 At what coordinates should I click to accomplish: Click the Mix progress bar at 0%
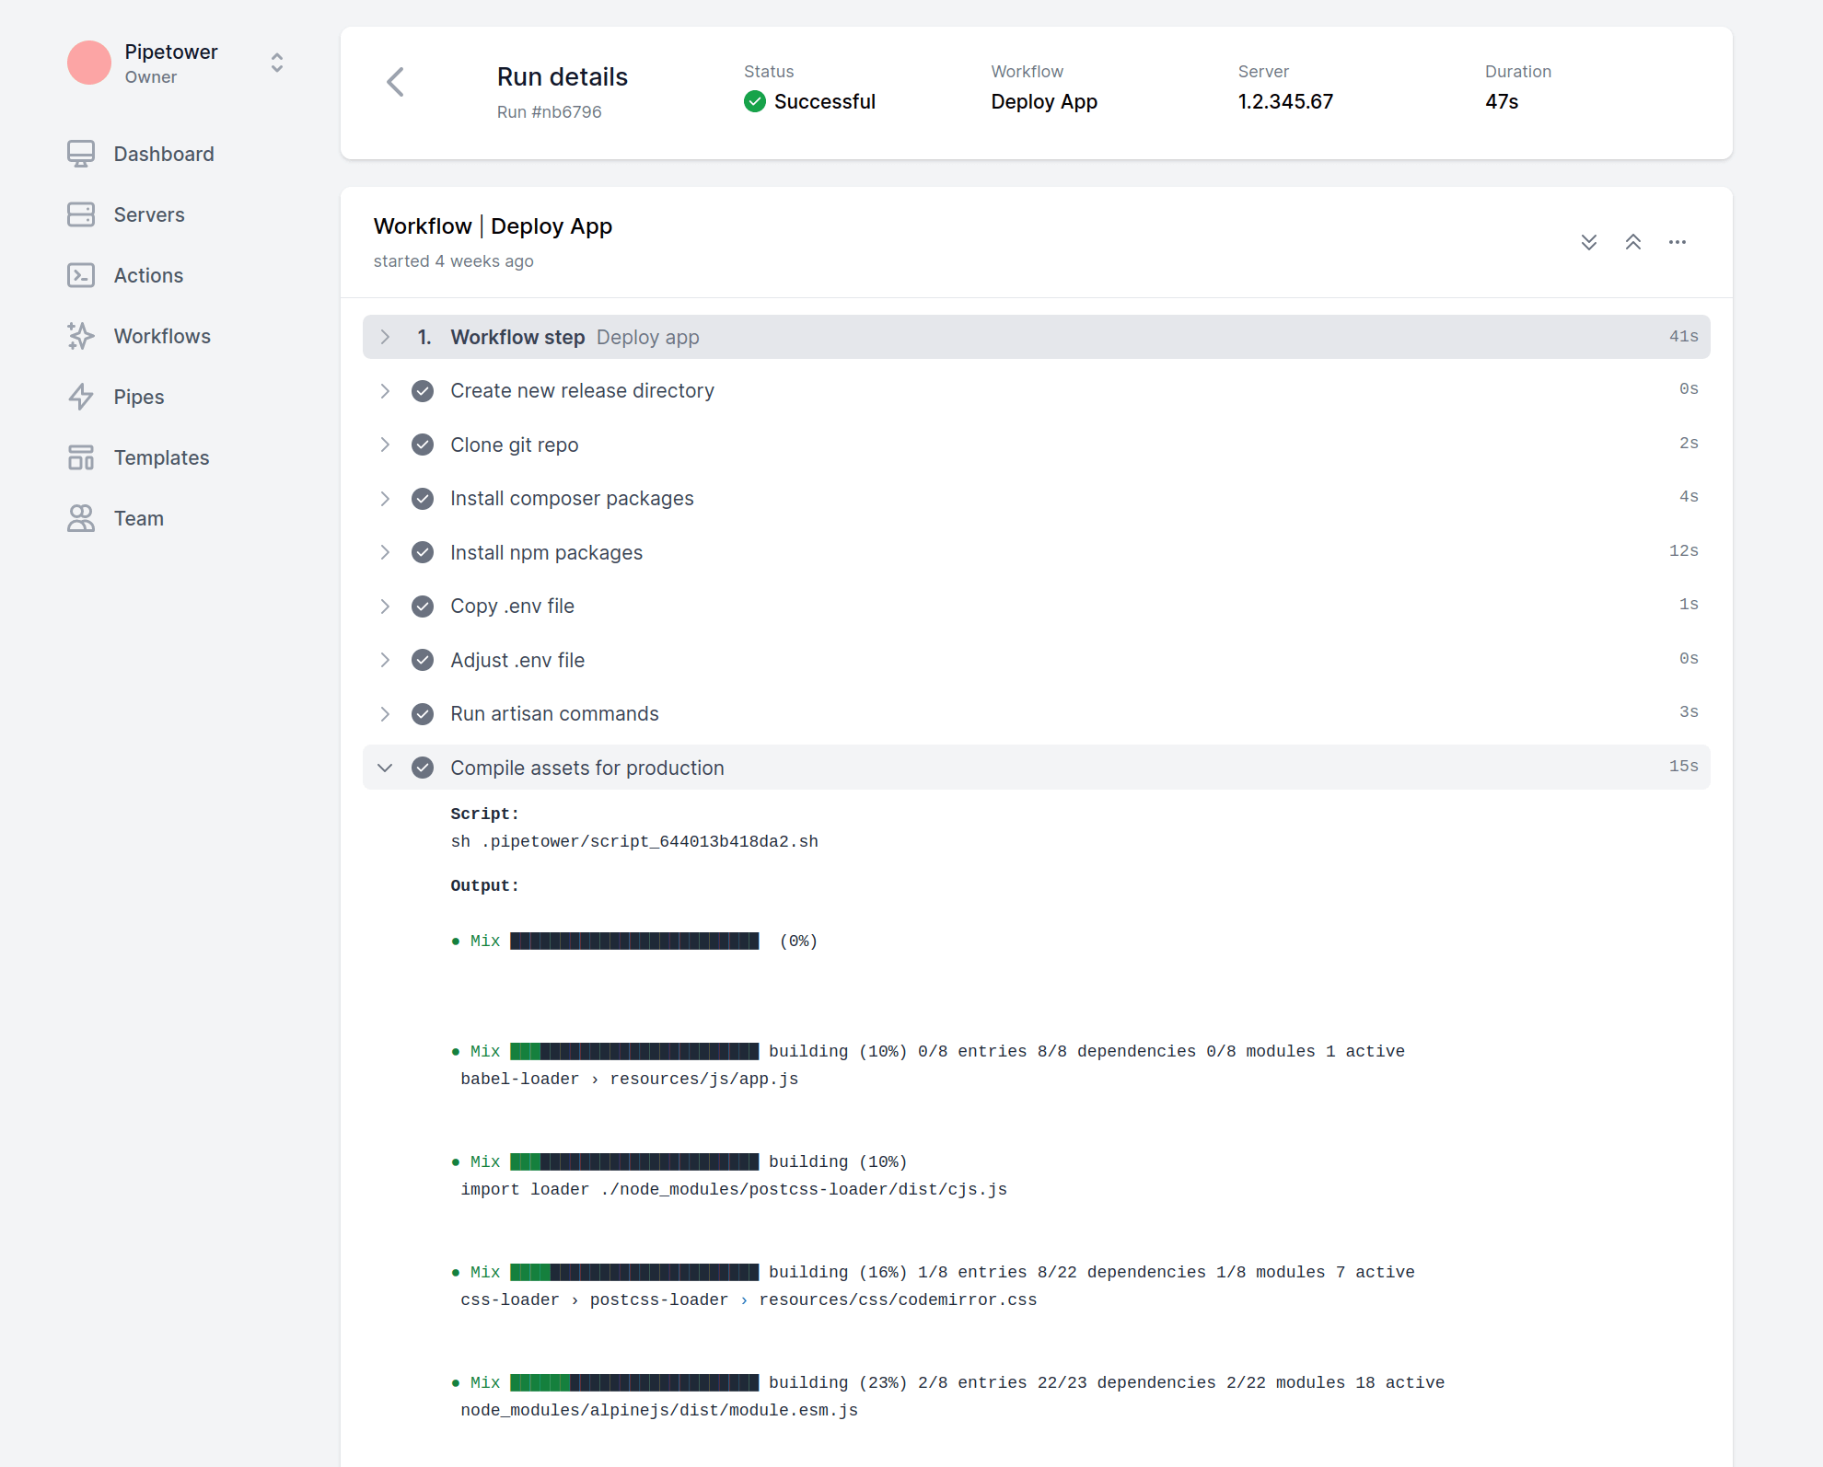click(634, 941)
